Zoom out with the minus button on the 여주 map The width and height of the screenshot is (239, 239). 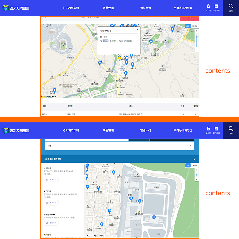click(x=197, y=50)
